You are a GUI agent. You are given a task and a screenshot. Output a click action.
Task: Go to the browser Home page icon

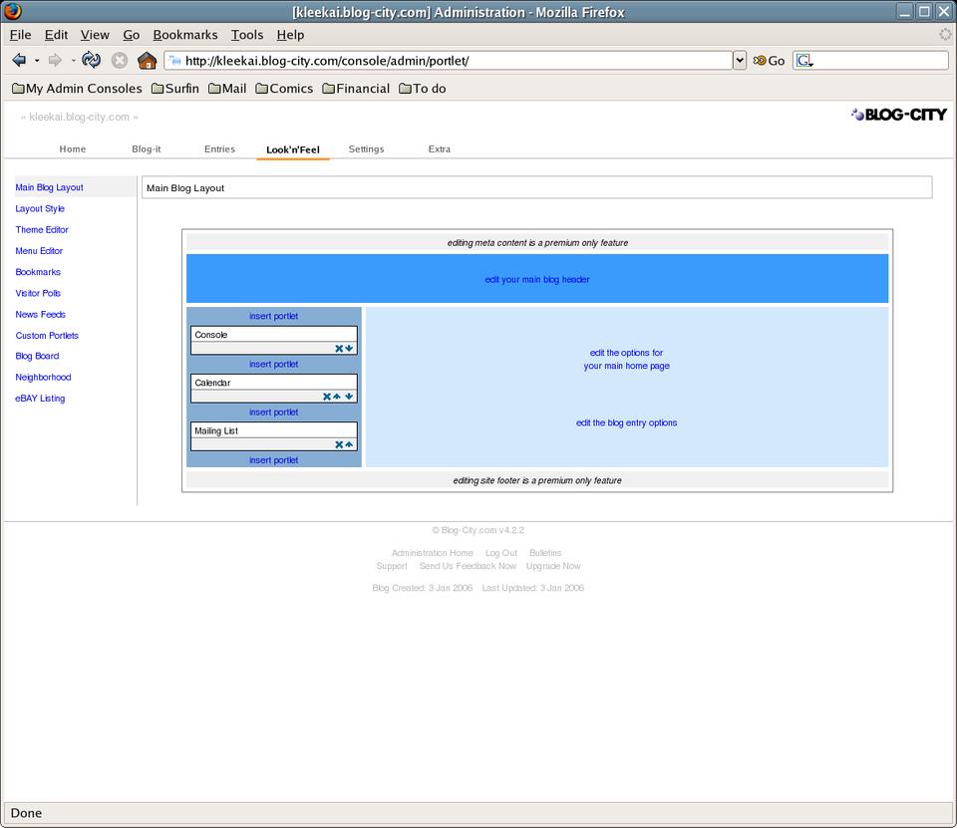pos(147,60)
